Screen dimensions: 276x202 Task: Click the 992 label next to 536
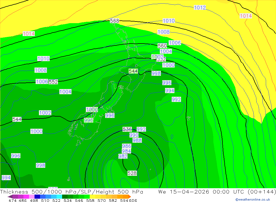pos(141,130)
